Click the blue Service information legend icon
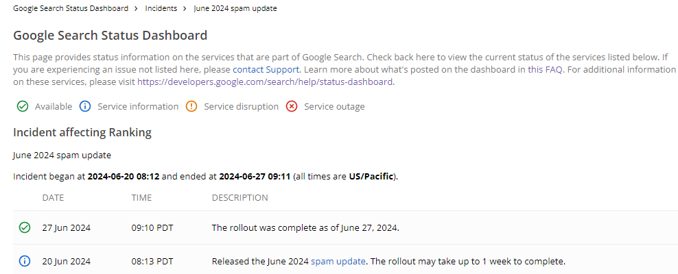Image resolution: width=678 pixels, height=274 pixels. (x=85, y=107)
